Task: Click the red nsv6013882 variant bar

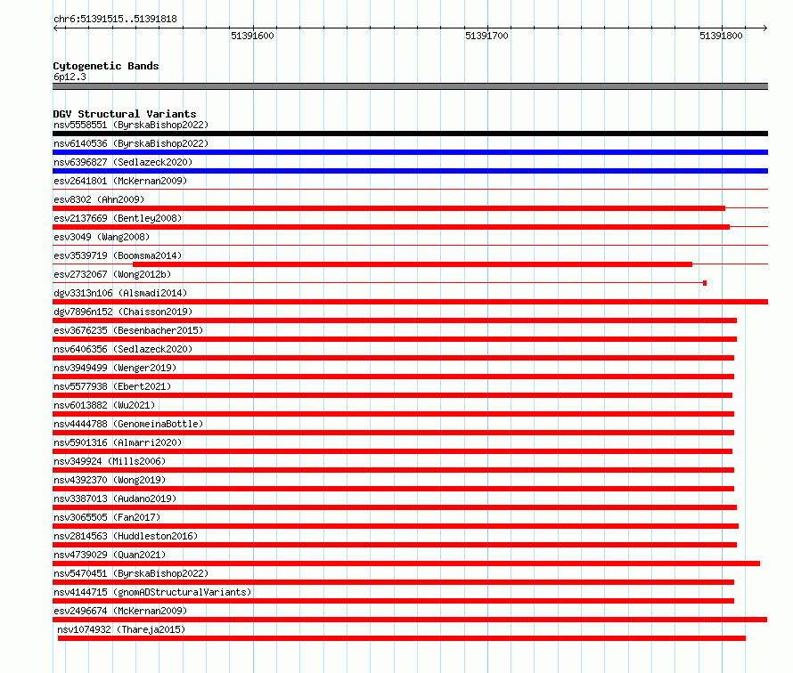Action: 394,414
